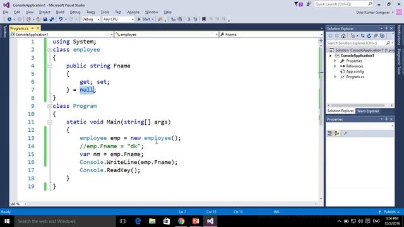
Task: Click the Decrease indent toolbar icon
Action: tap(189, 20)
